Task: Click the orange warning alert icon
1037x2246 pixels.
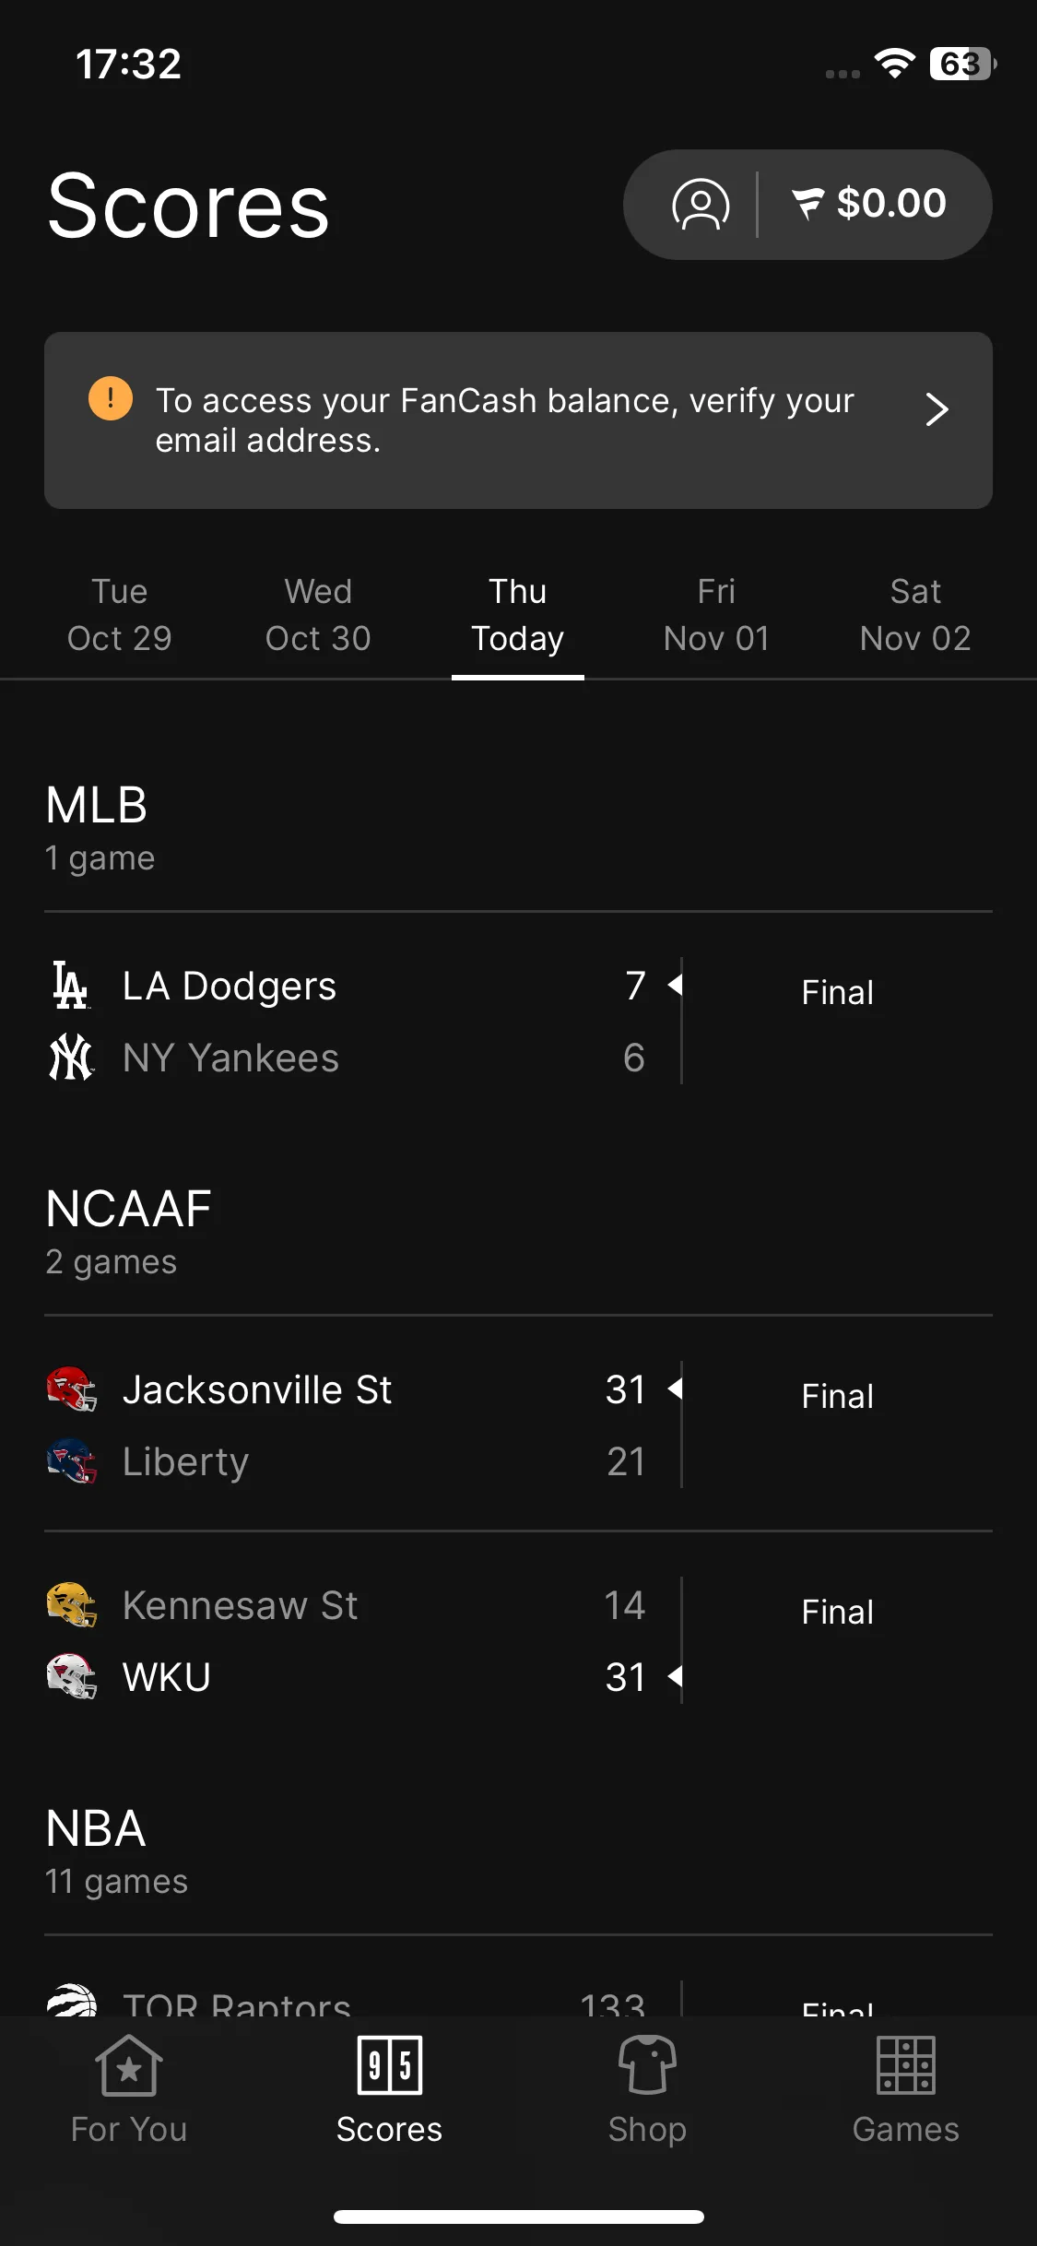Action: coord(111,398)
